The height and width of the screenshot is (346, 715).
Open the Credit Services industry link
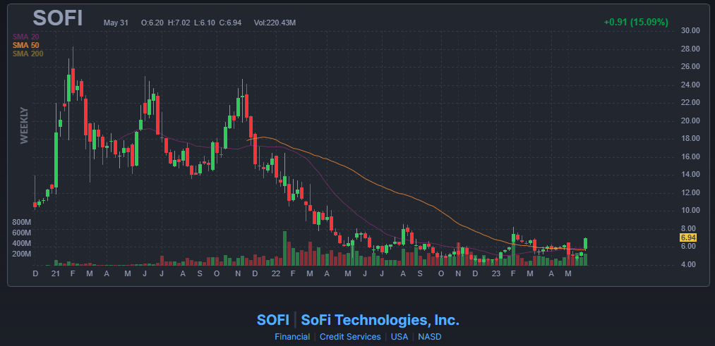pos(350,337)
